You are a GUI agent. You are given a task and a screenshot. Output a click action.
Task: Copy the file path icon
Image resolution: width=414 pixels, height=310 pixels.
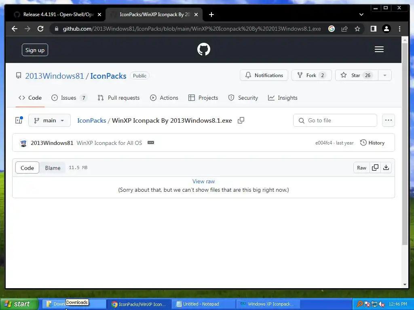coord(241,120)
